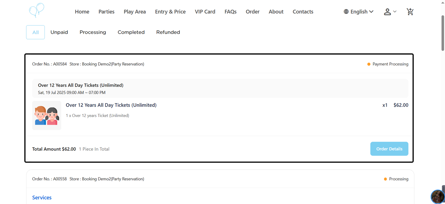Screen dimensions: 445x204
Task: Click the kids ticket thumbnail image
Action: click(47, 116)
